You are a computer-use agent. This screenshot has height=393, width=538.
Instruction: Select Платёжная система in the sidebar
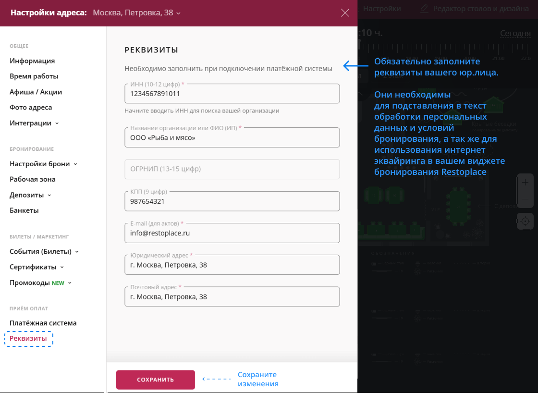43,323
